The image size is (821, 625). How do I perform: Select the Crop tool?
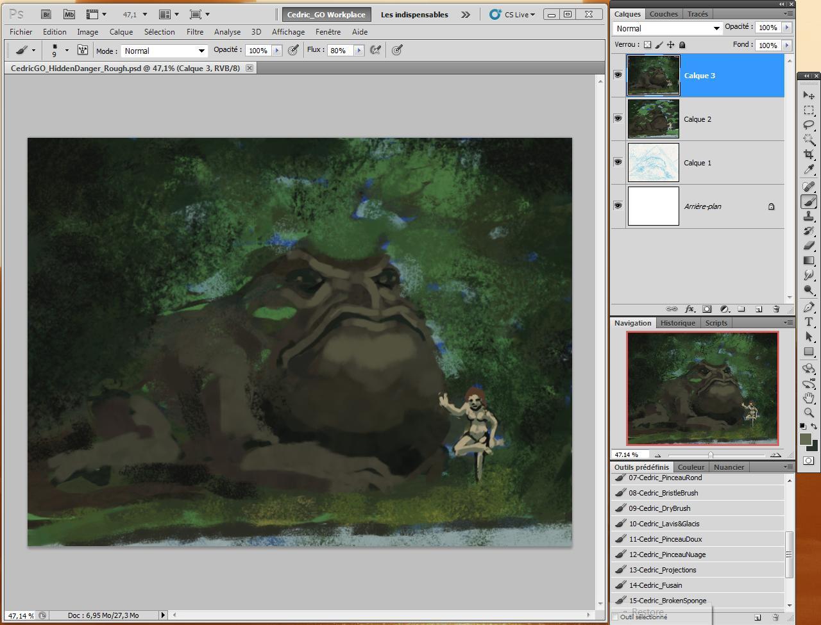click(x=809, y=154)
